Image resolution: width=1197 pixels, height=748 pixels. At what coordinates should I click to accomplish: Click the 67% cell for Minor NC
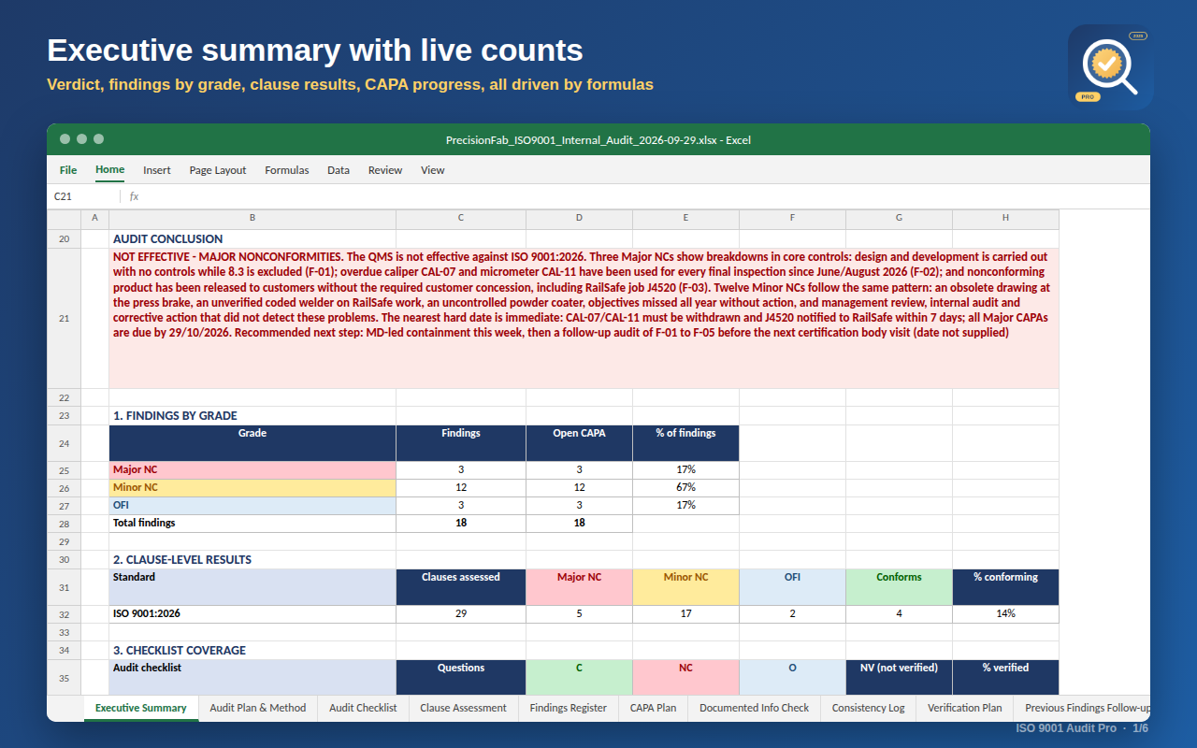pos(685,488)
